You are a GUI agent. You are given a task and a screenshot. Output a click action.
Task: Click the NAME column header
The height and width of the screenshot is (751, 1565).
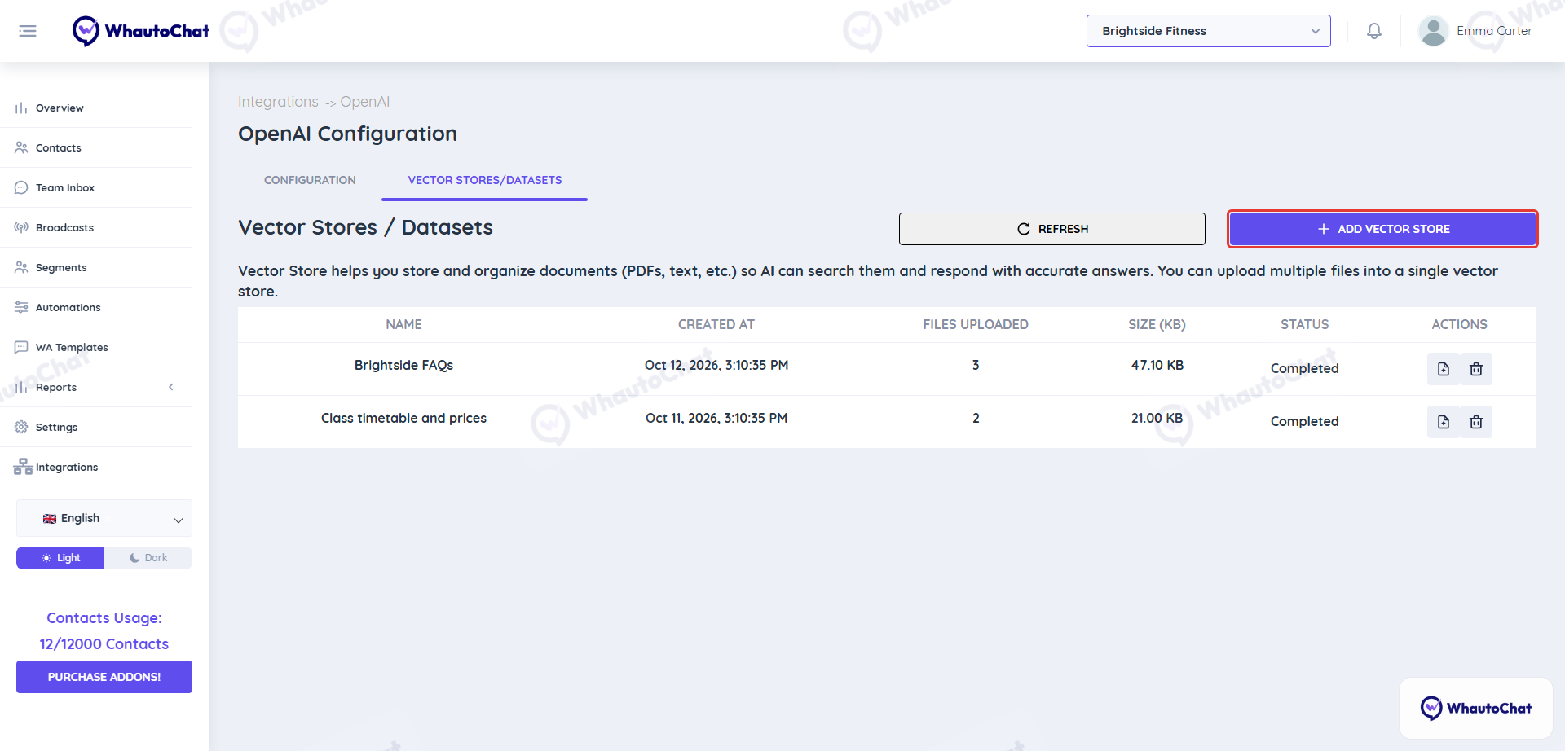coord(403,325)
